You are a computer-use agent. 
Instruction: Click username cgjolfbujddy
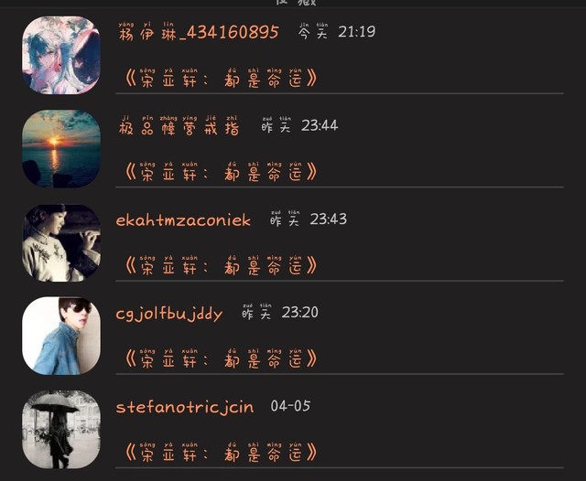pos(168,314)
